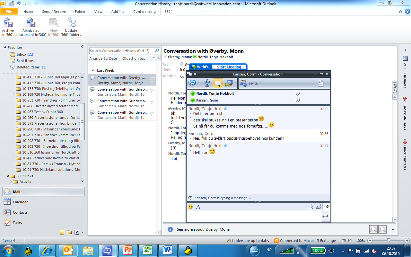Click zoom out minus button
Viewport: 411px width, 257px height.
point(370,240)
